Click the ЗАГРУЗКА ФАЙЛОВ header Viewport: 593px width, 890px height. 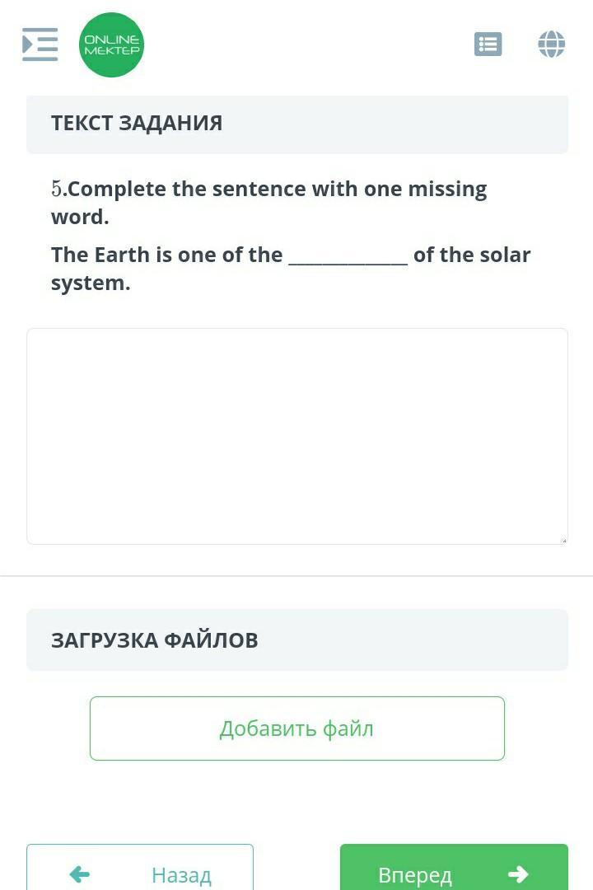click(x=296, y=640)
